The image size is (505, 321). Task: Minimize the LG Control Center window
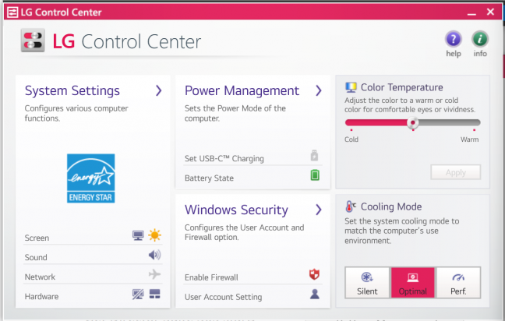tap(471, 12)
